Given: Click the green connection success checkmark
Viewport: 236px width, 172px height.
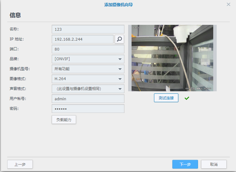Looking at the screenshot, I should (187, 98).
